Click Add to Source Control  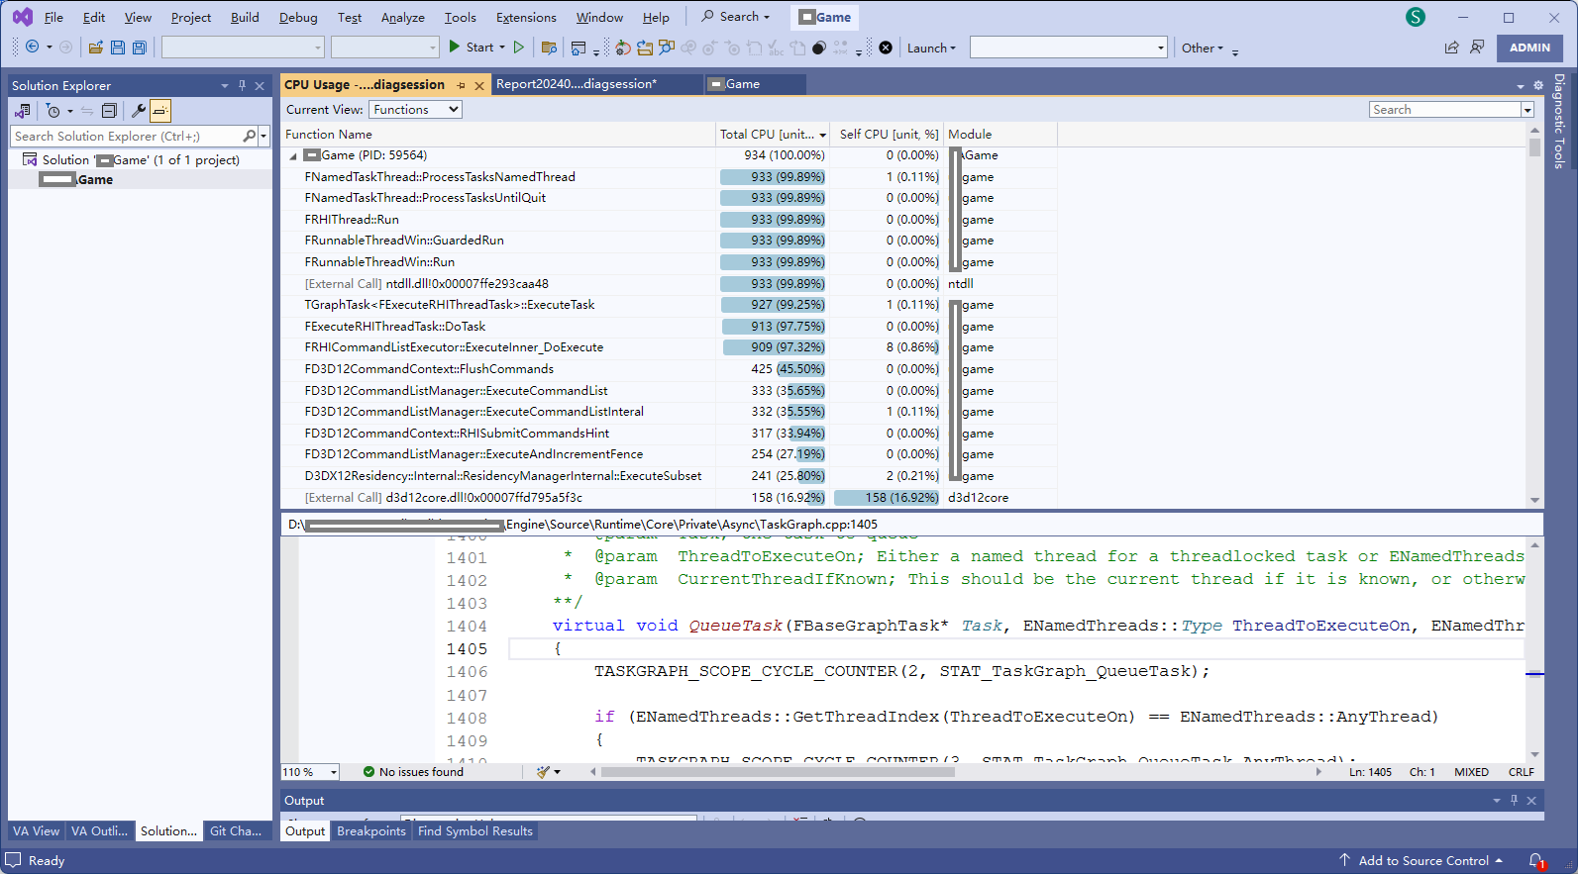1422,860
